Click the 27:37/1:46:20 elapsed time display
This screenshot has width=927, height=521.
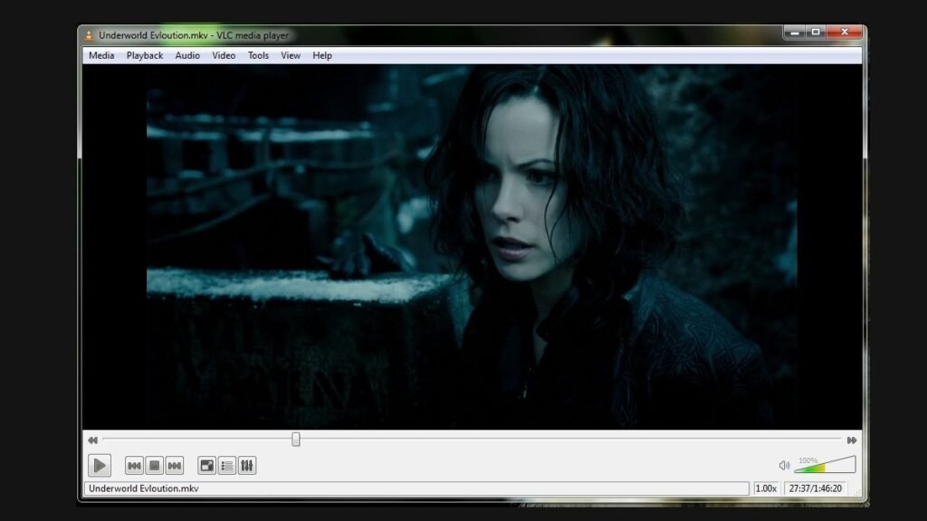pos(815,488)
